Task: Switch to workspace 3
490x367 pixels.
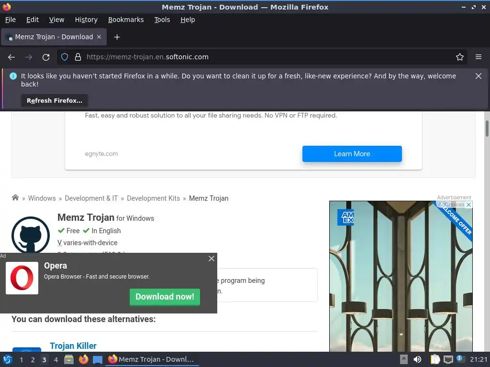Action: [x=44, y=360]
